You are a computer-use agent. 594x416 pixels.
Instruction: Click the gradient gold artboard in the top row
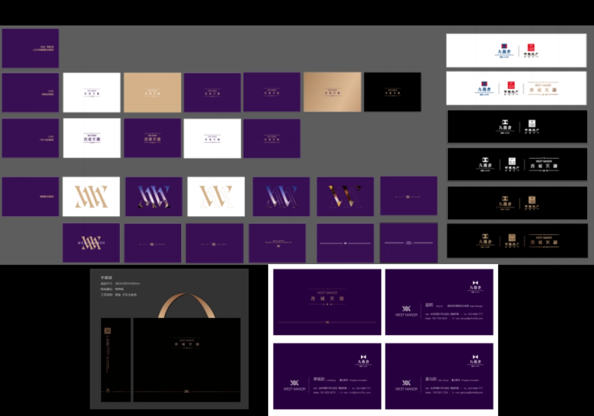coord(332,92)
